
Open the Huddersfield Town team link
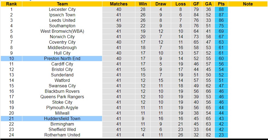(62, 118)
